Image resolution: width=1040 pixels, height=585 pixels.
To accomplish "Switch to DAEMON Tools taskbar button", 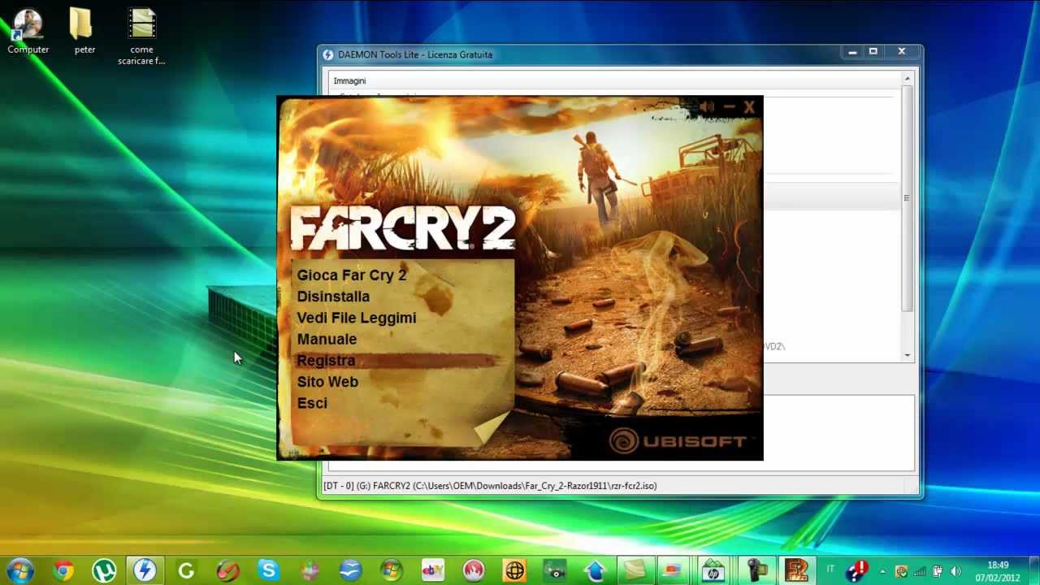I will (145, 571).
